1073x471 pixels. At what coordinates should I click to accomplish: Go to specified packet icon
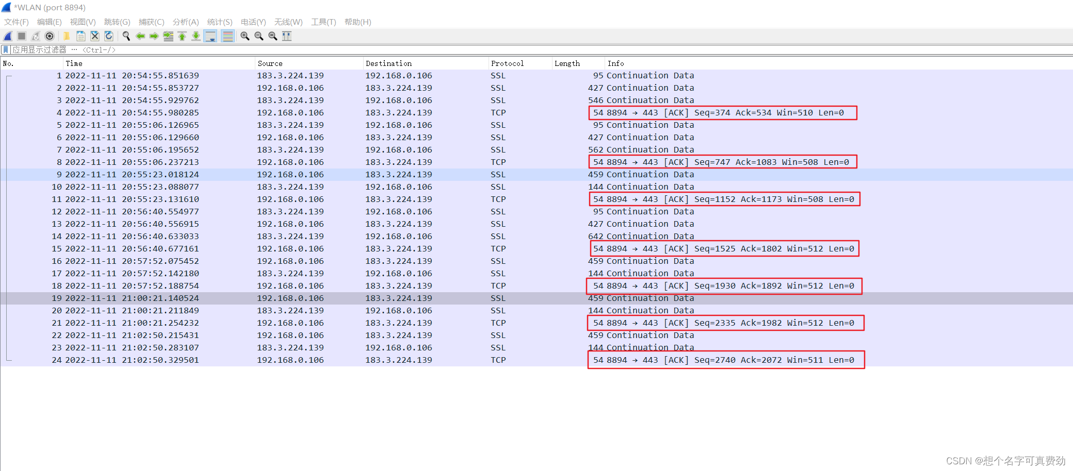point(168,36)
